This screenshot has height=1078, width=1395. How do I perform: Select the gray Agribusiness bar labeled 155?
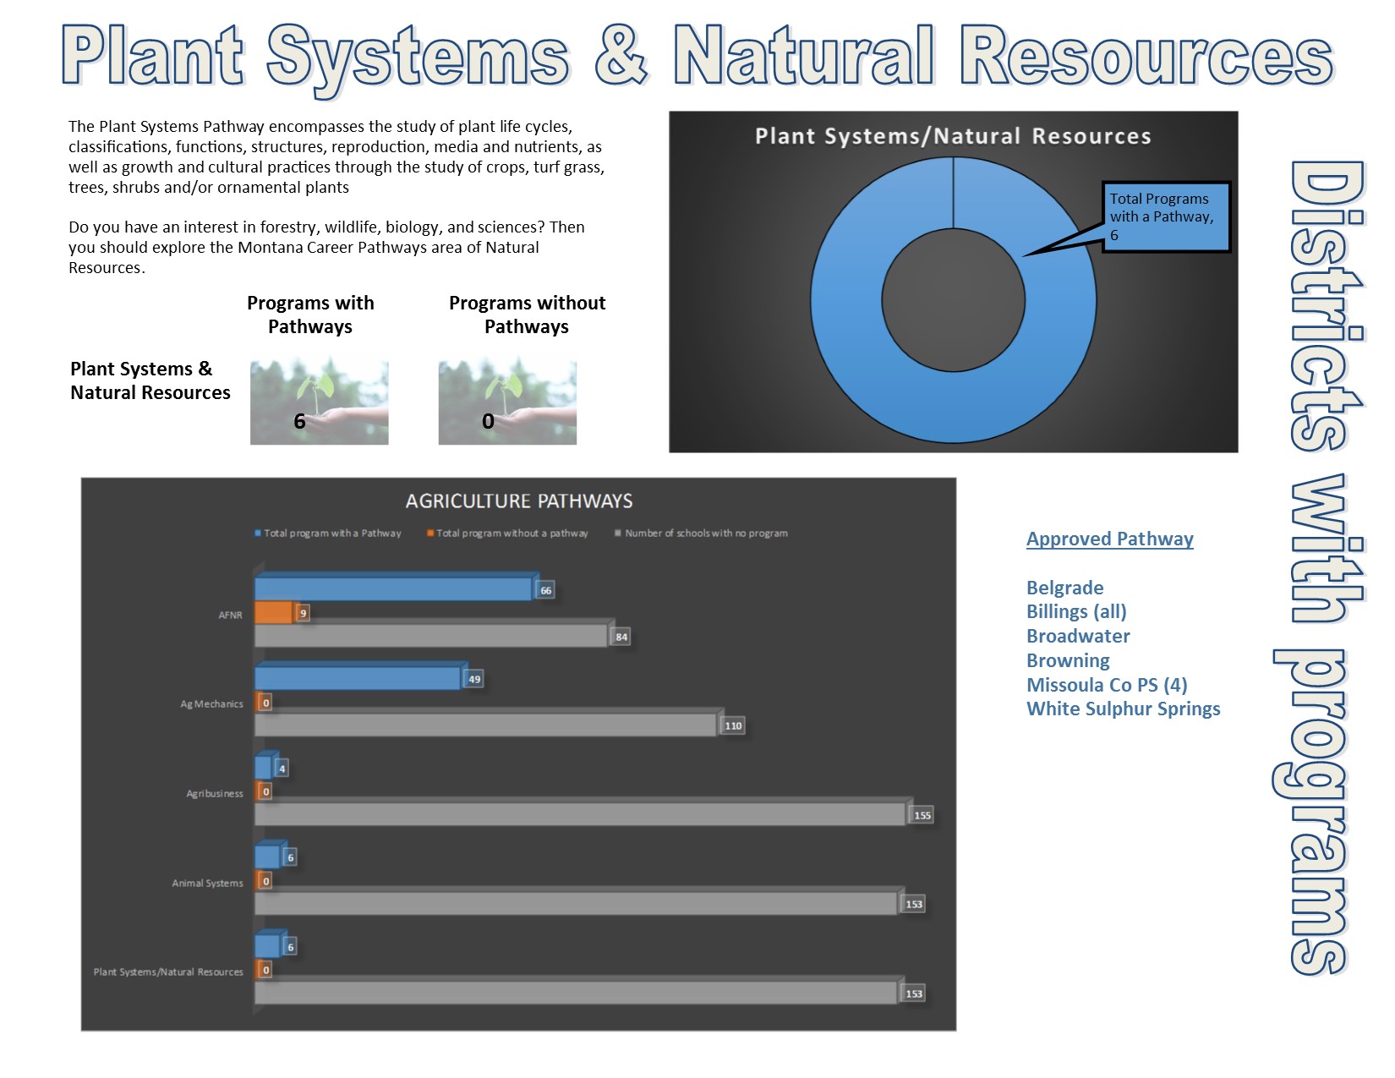(x=579, y=814)
